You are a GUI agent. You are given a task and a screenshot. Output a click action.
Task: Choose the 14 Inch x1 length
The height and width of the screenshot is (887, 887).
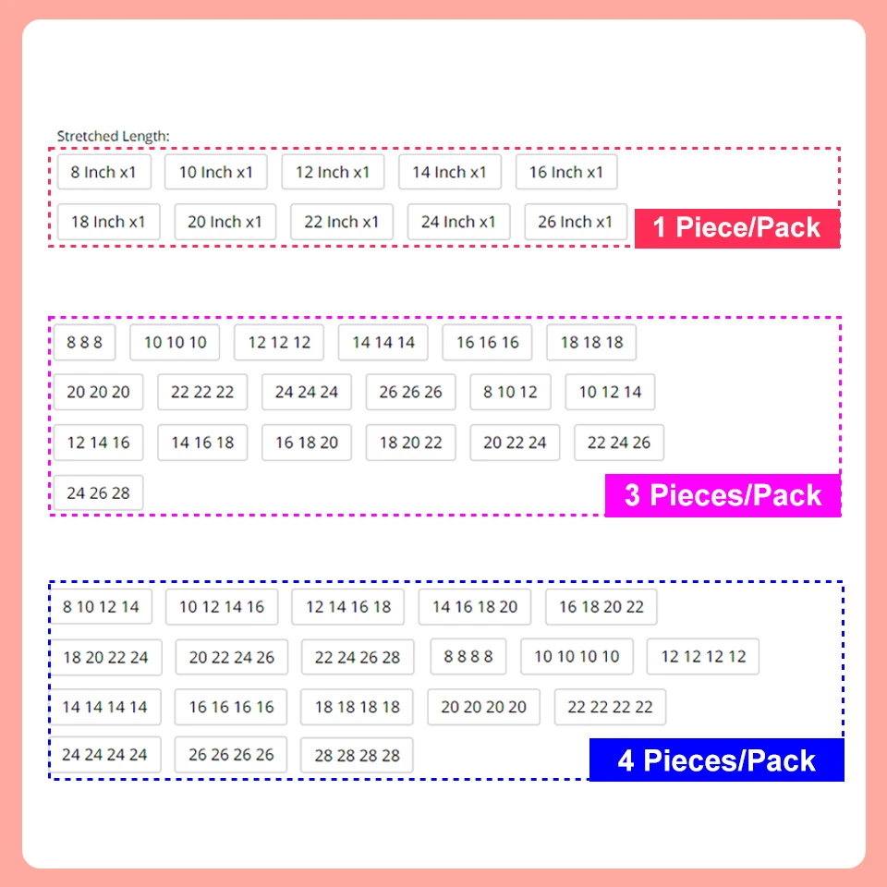[x=449, y=172]
